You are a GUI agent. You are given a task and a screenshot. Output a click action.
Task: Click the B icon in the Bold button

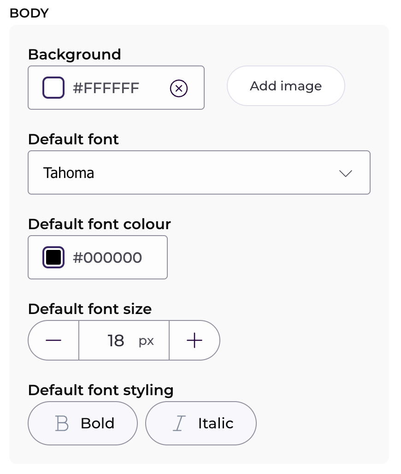(62, 423)
